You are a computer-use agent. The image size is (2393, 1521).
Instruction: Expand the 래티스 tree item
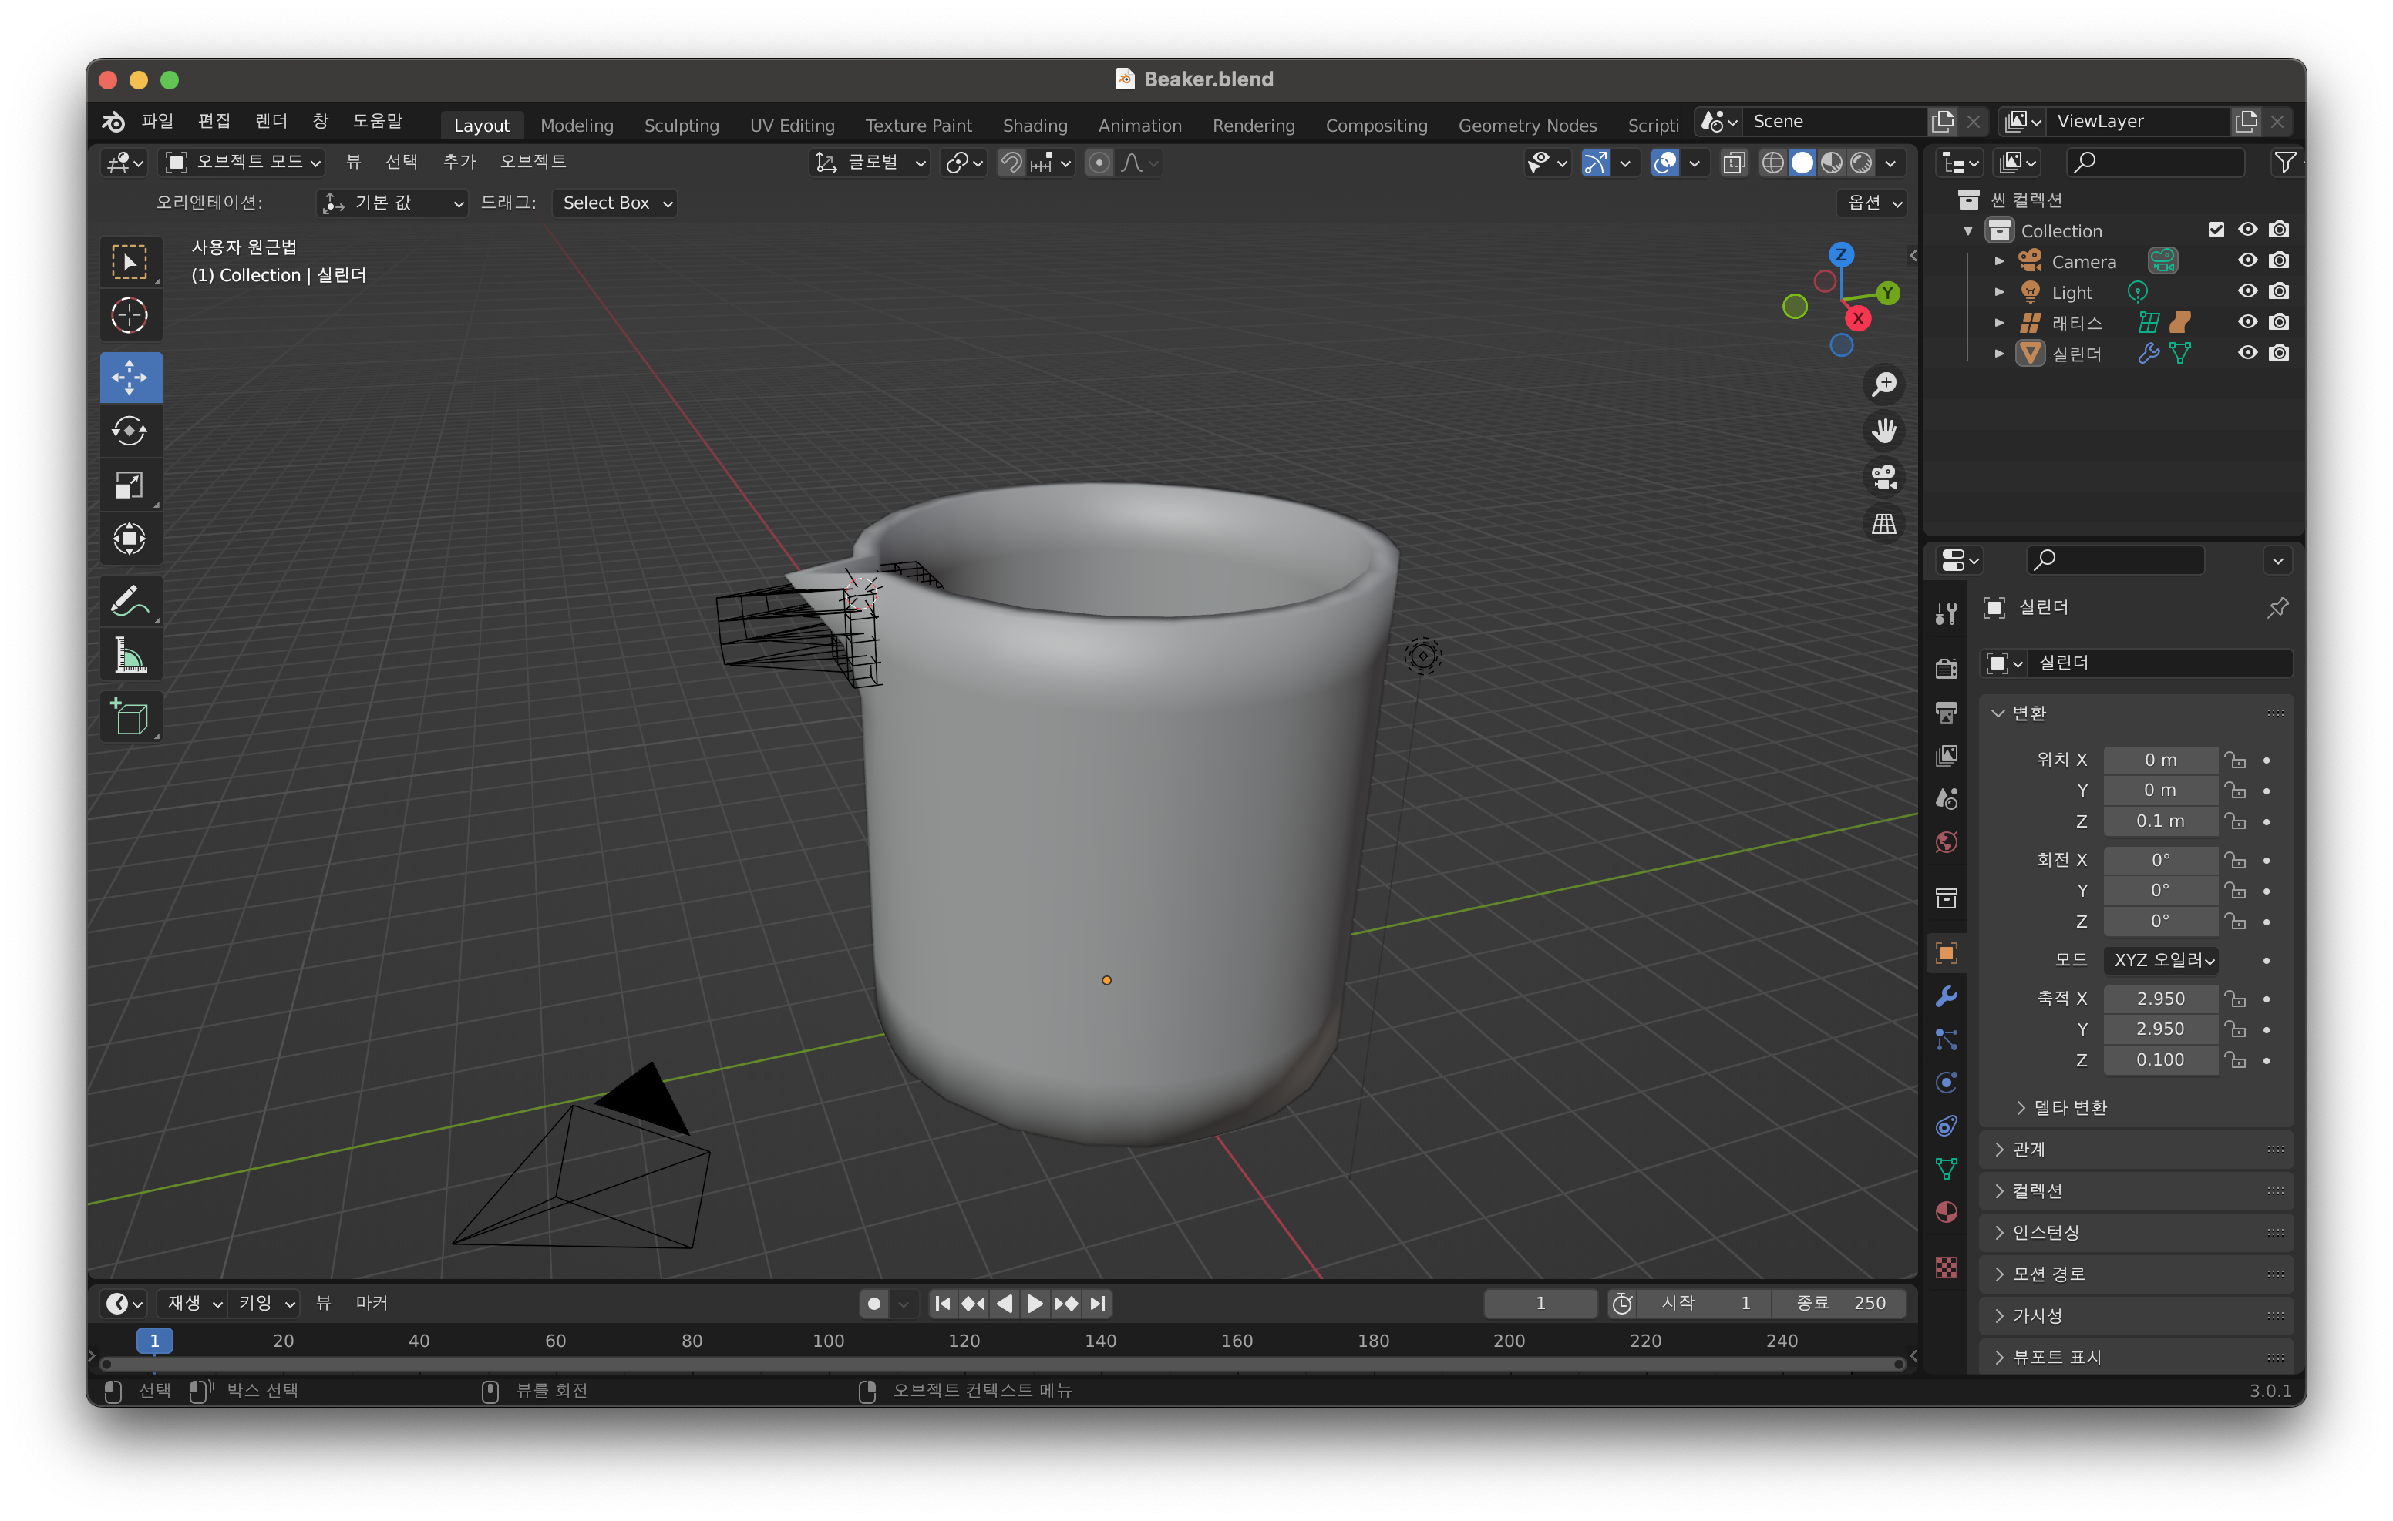(x=1998, y=323)
